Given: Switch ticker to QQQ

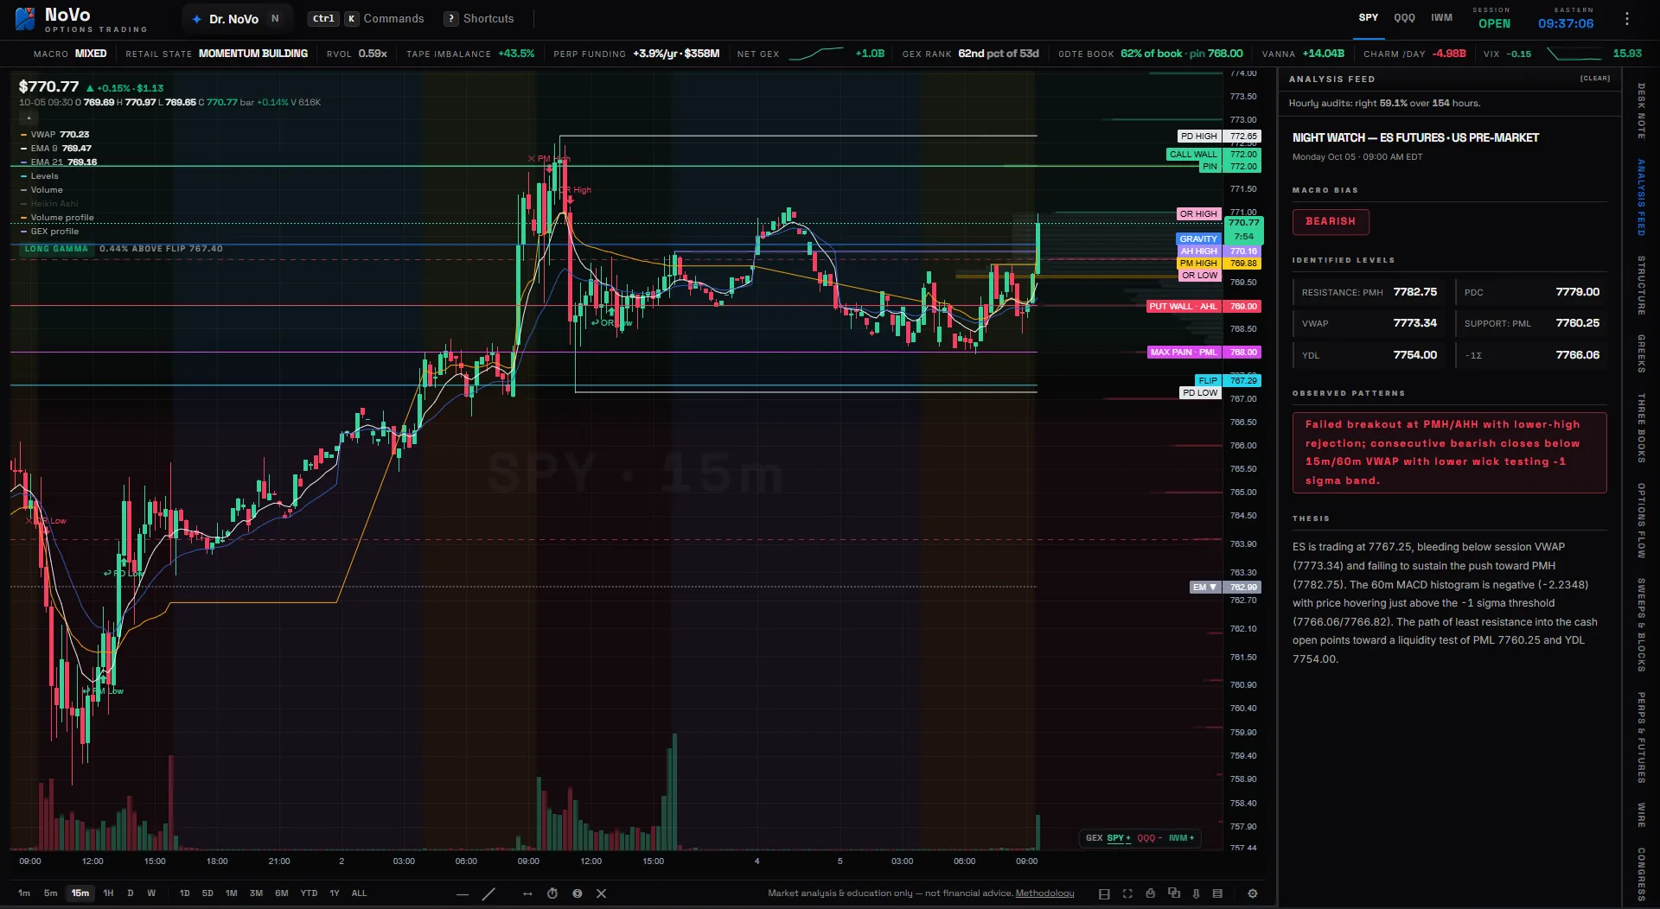Looking at the screenshot, I should point(1404,17).
